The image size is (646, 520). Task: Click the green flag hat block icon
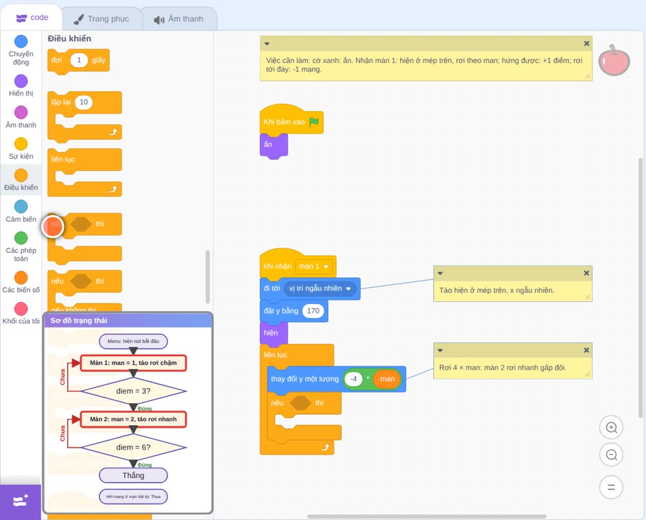point(315,122)
